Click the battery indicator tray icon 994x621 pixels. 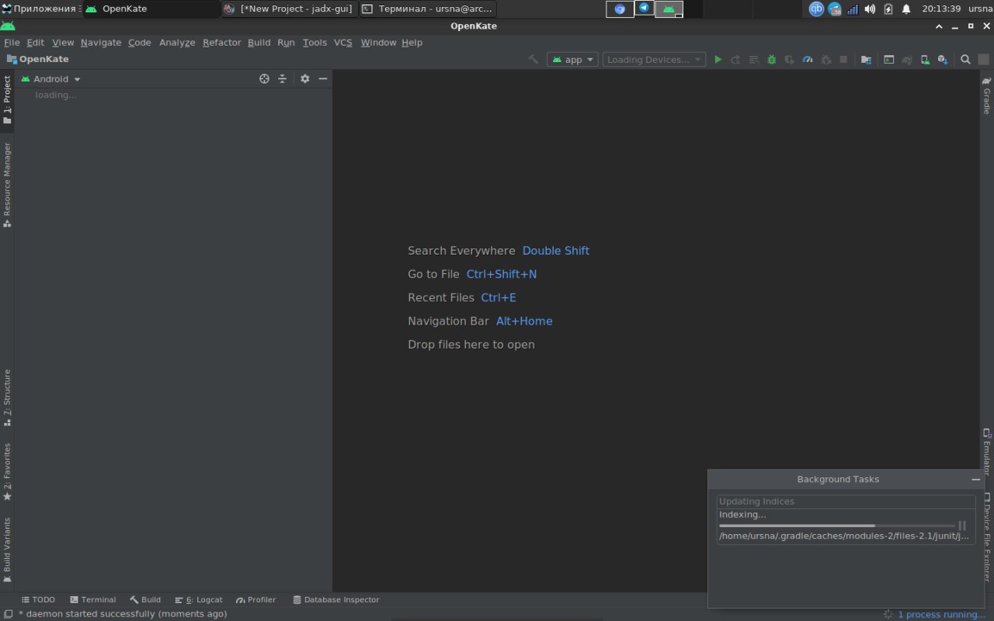[x=888, y=9]
